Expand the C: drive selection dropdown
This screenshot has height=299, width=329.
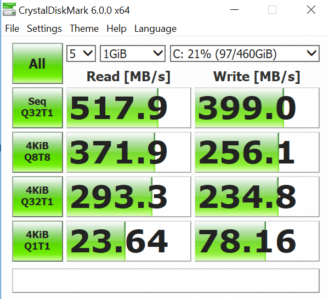pyautogui.click(x=245, y=54)
